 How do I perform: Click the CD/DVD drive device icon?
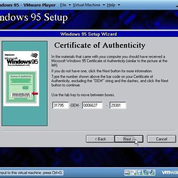click(x=134, y=173)
